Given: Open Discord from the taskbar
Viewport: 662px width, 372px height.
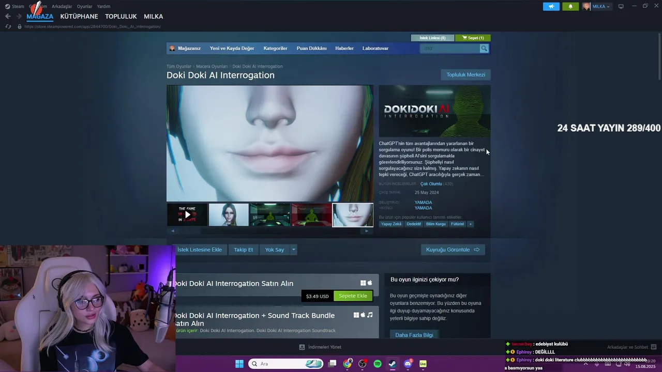Looking at the screenshot, I should tap(408, 364).
